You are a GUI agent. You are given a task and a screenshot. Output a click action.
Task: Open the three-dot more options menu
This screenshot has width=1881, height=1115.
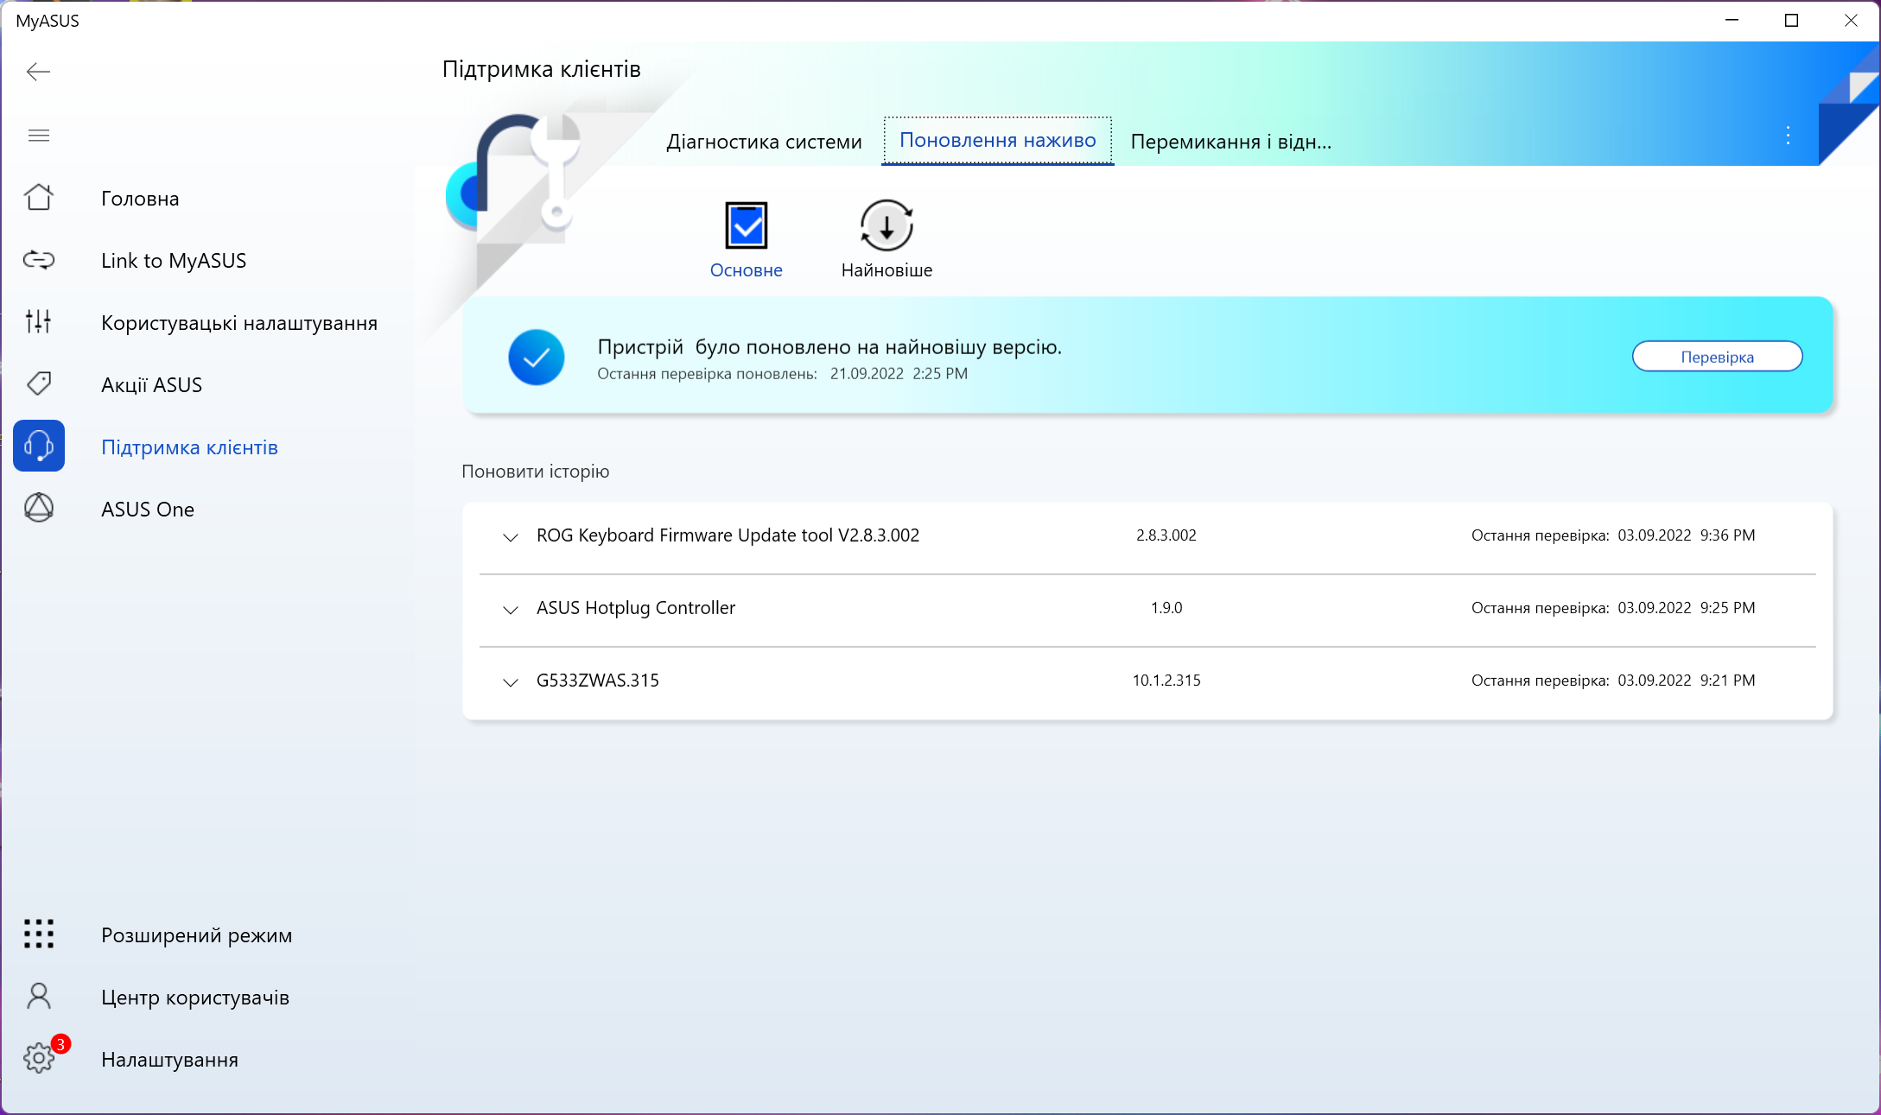(1788, 136)
